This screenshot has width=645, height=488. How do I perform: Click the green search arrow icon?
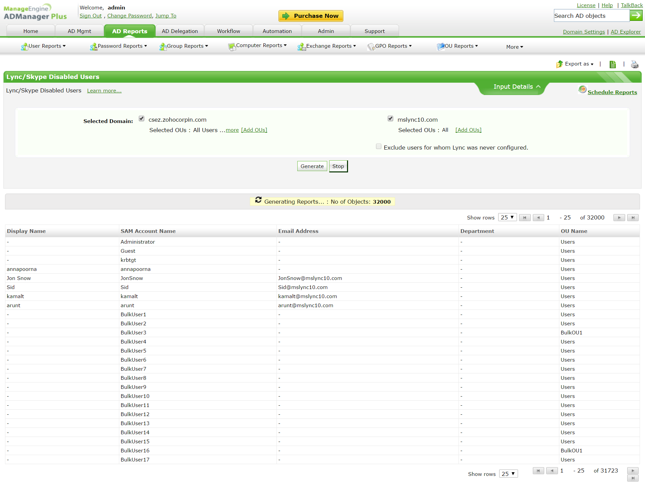coord(636,15)
